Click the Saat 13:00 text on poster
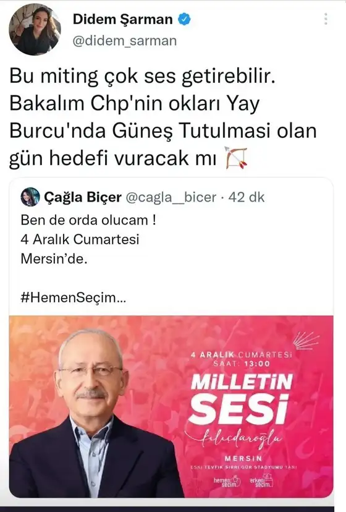Image resolution: width=346 pixels, height=512 pixels. click(242, 364)
